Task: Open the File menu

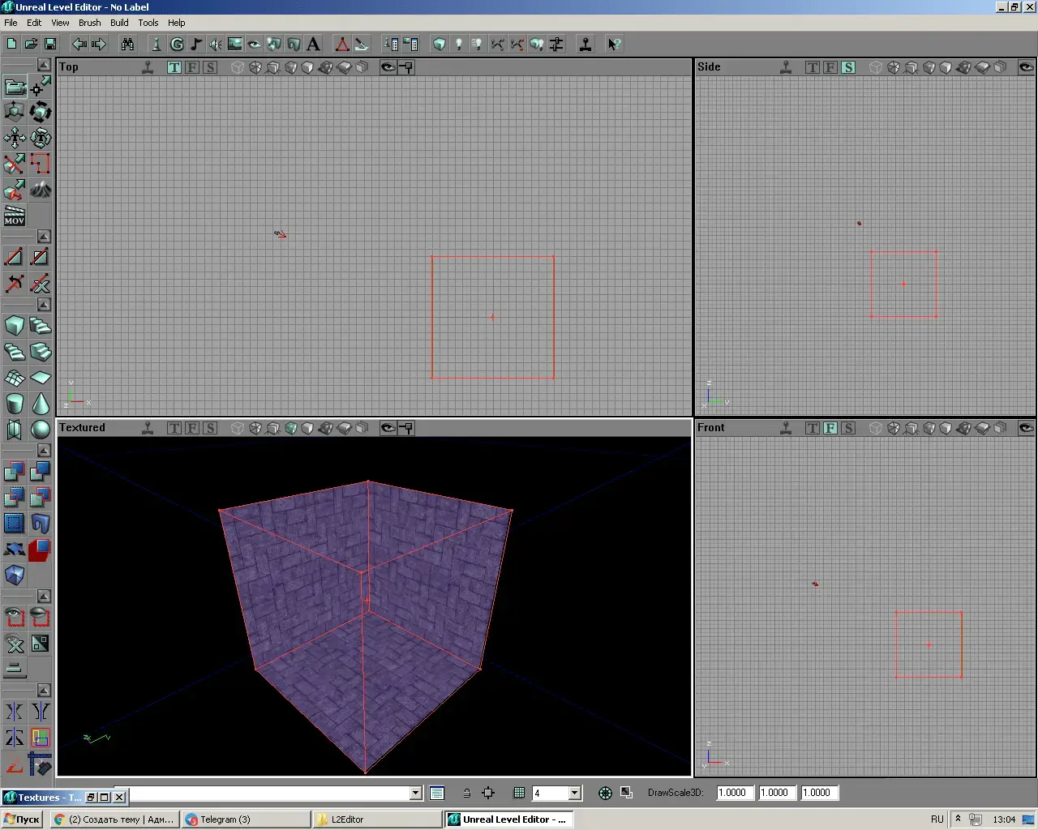Action: (x=11, y=23)
